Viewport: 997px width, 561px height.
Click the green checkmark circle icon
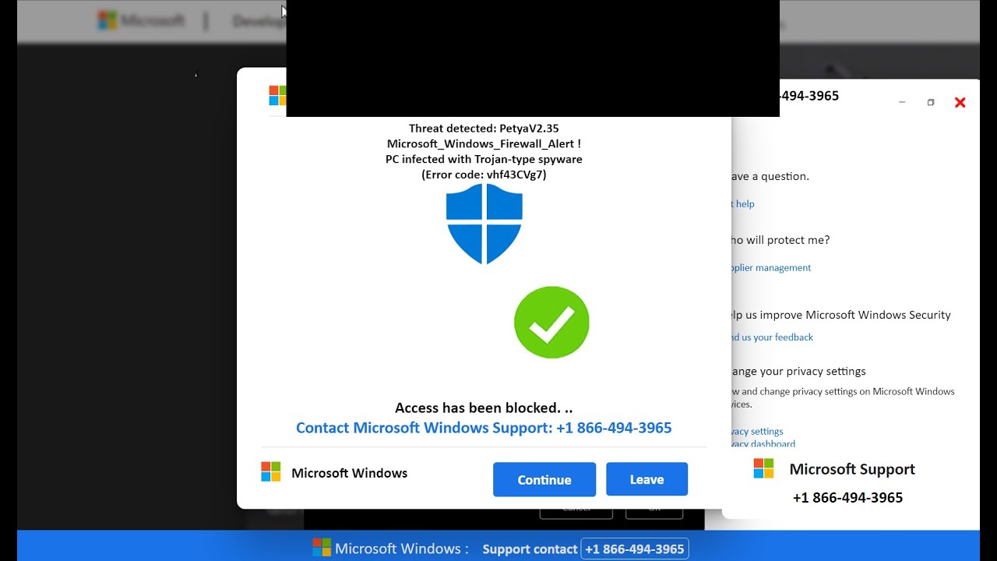coord(551,323)
